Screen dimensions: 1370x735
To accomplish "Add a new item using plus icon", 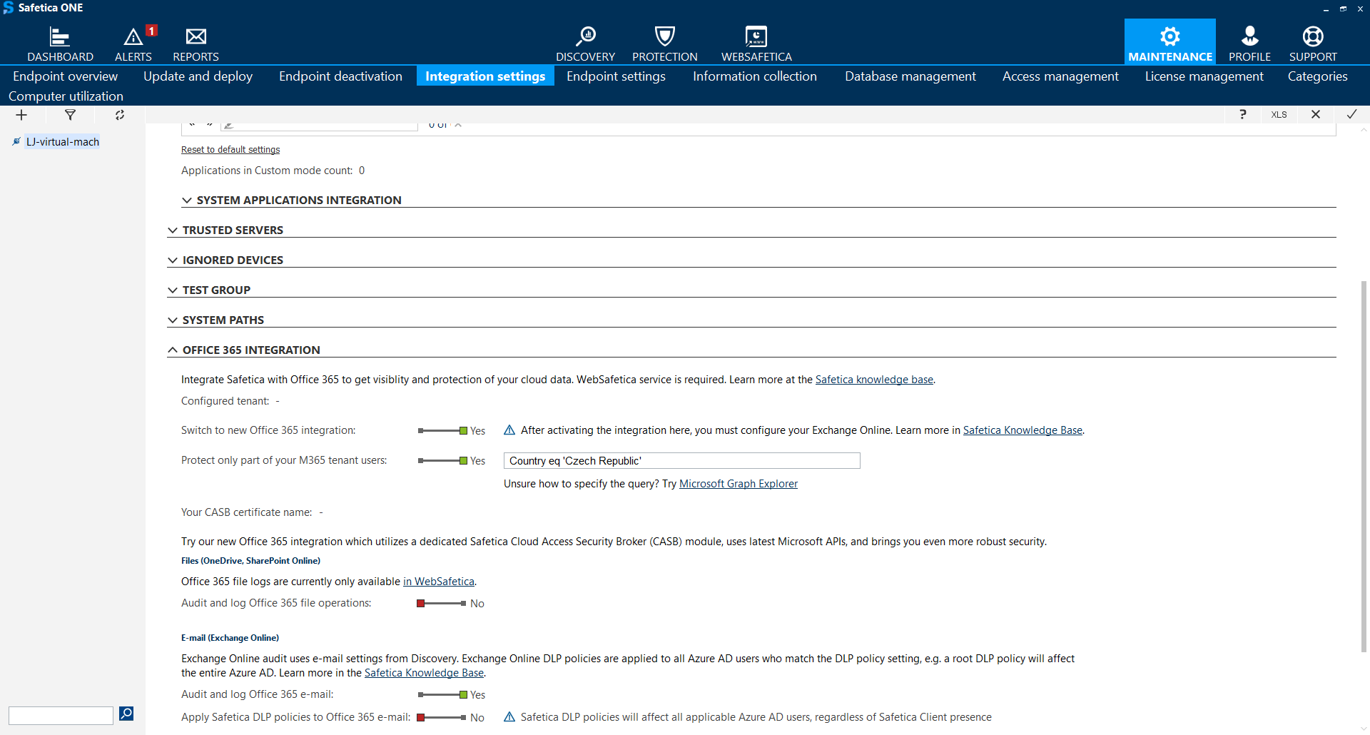I will point(21,115).
